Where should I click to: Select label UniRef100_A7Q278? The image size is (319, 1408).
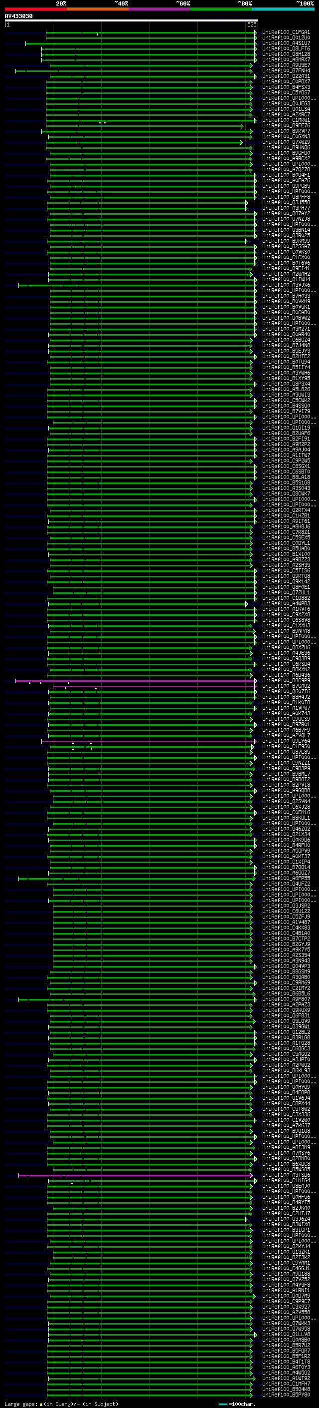pyautogui.click(x=286, y=169)
